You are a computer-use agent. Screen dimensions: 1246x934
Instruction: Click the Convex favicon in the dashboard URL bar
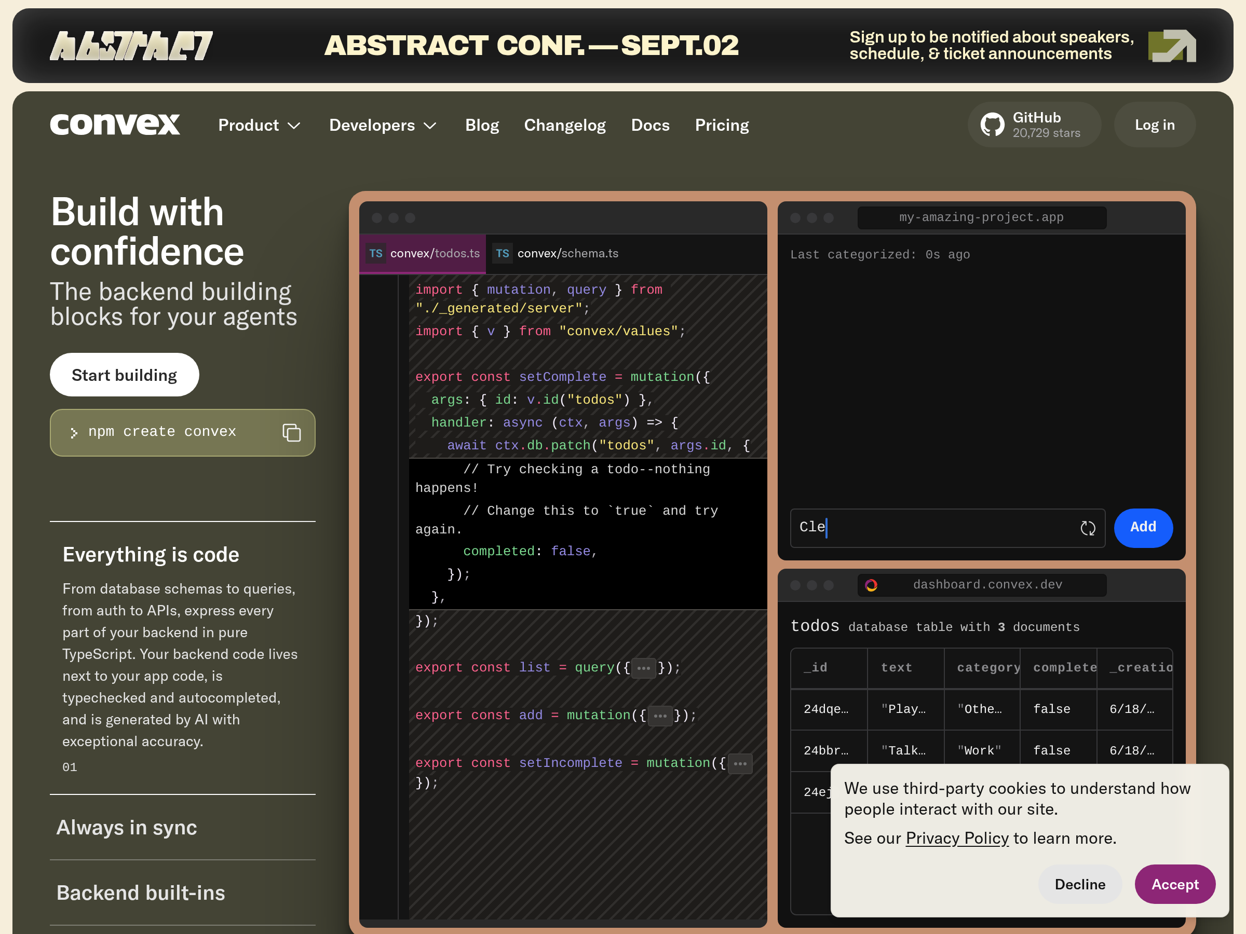point(871,585)
